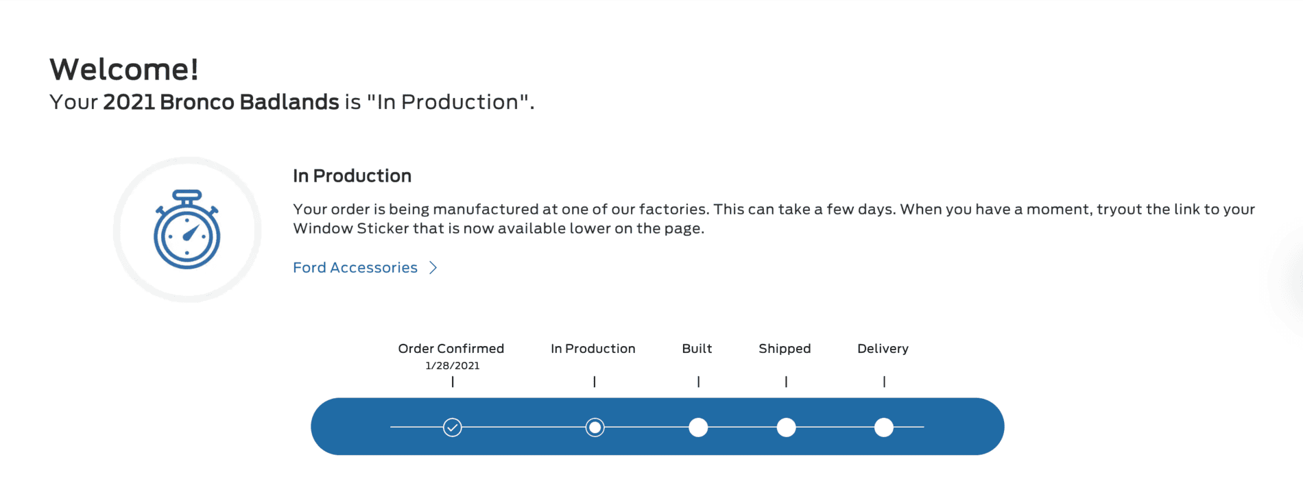The width and height of the screenshot is (1303, 481).
Task: Click the order manufacturing description paragraph
Action: point(774,219)
